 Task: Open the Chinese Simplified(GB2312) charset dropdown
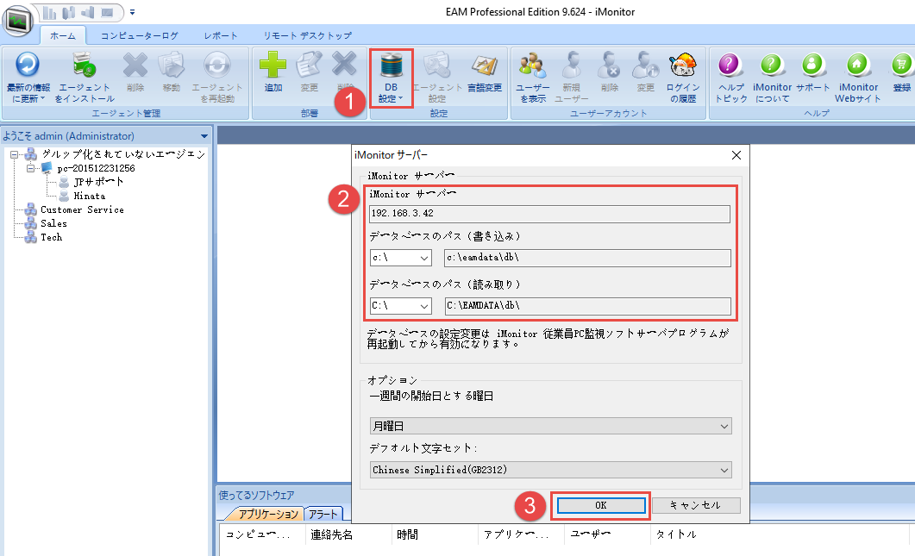(550, 471)
